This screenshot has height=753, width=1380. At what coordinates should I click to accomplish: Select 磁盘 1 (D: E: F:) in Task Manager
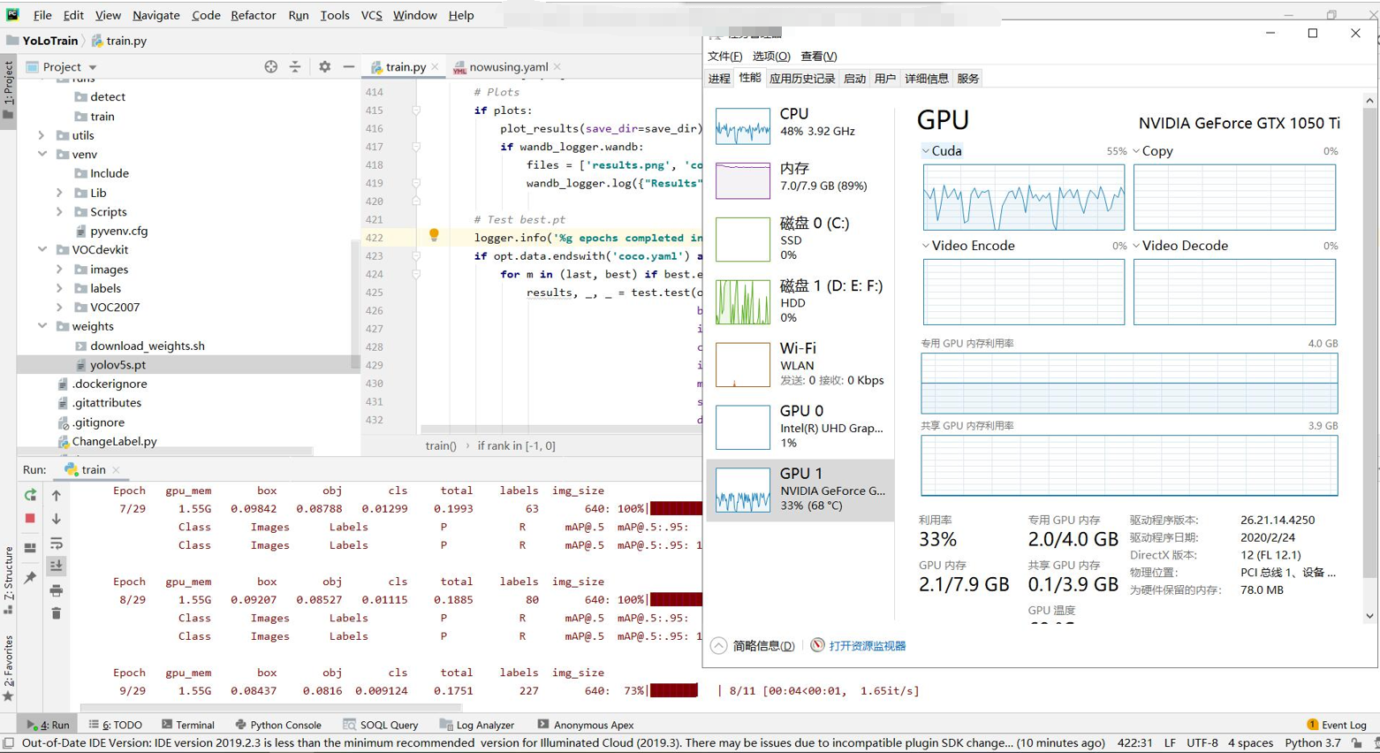[x=800, y=300]
